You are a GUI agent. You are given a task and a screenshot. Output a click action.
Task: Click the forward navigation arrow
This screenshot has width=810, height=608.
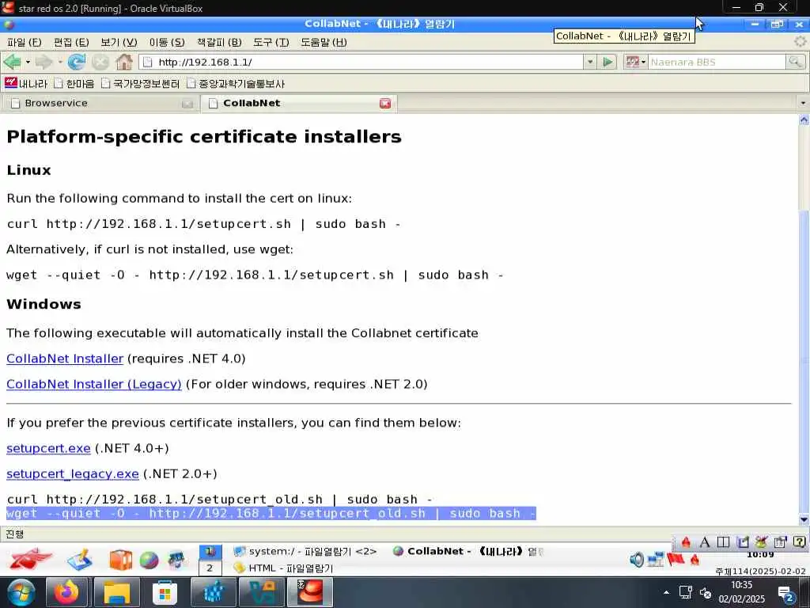point(44,62)
